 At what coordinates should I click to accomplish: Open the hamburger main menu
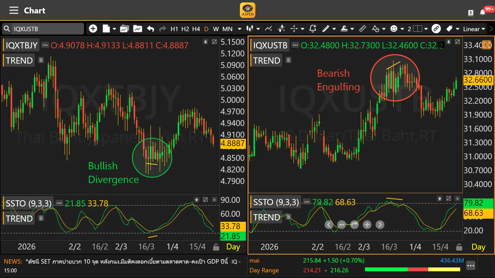(14, 11)
